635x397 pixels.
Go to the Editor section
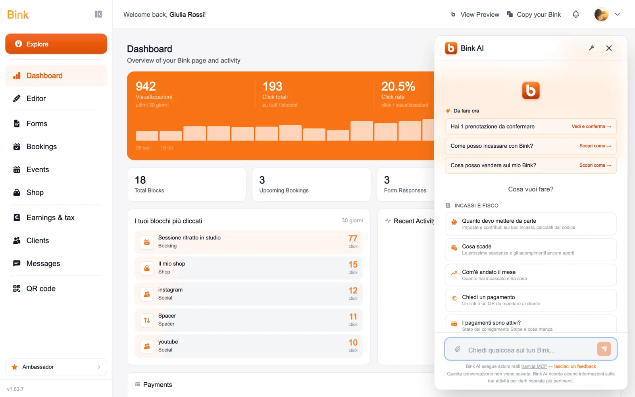coord(56,98)
